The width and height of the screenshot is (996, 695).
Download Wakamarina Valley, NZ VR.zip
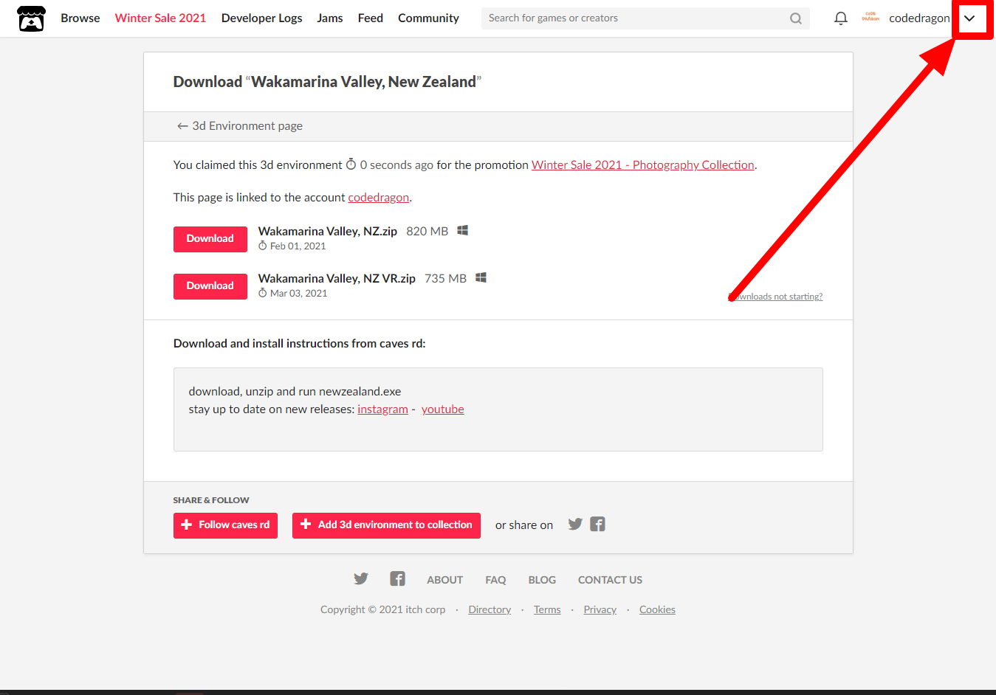210,286
